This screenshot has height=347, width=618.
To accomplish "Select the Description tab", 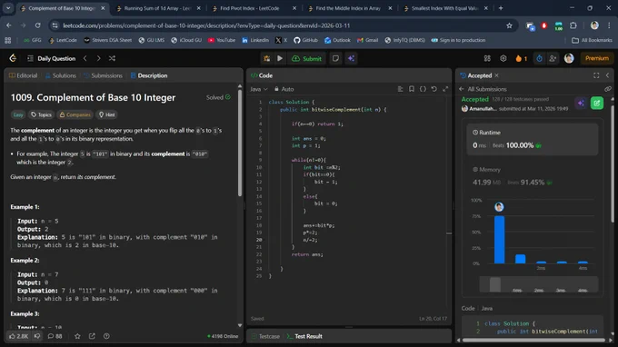I will [149, 75].
